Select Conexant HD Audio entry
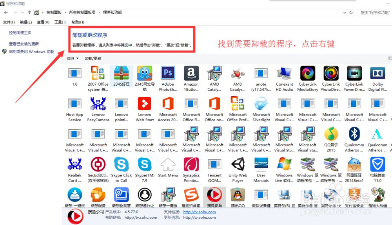 click(284, 79)
